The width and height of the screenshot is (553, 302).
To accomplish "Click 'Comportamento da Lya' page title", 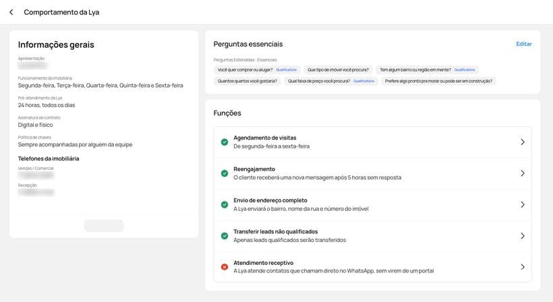I will [x=61, y=12].
